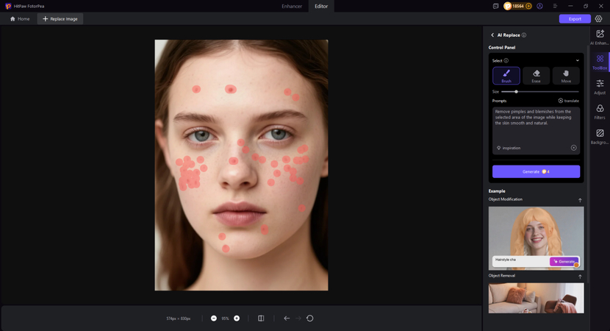Select the Brush tool
Image resolution: width=610 pixels, height=331 pixels.
click(x=506, y=76)
